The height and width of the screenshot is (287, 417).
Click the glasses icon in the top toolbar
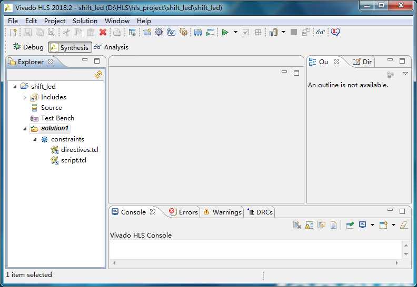[x=321, y=32]
